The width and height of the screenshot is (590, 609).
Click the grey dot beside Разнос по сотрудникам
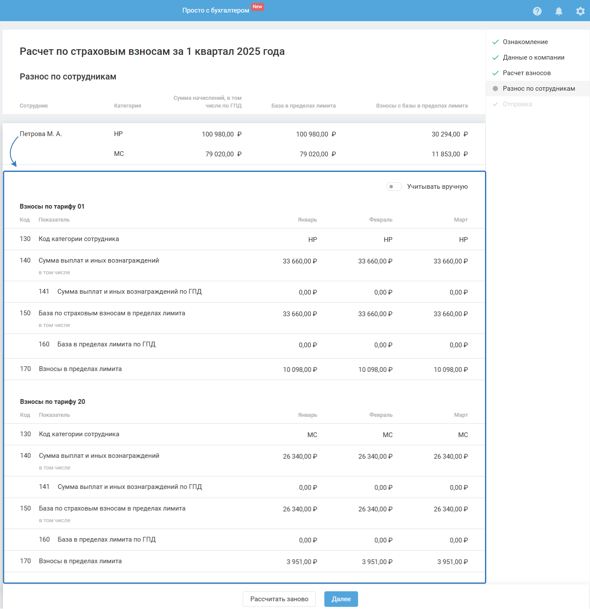495,89
